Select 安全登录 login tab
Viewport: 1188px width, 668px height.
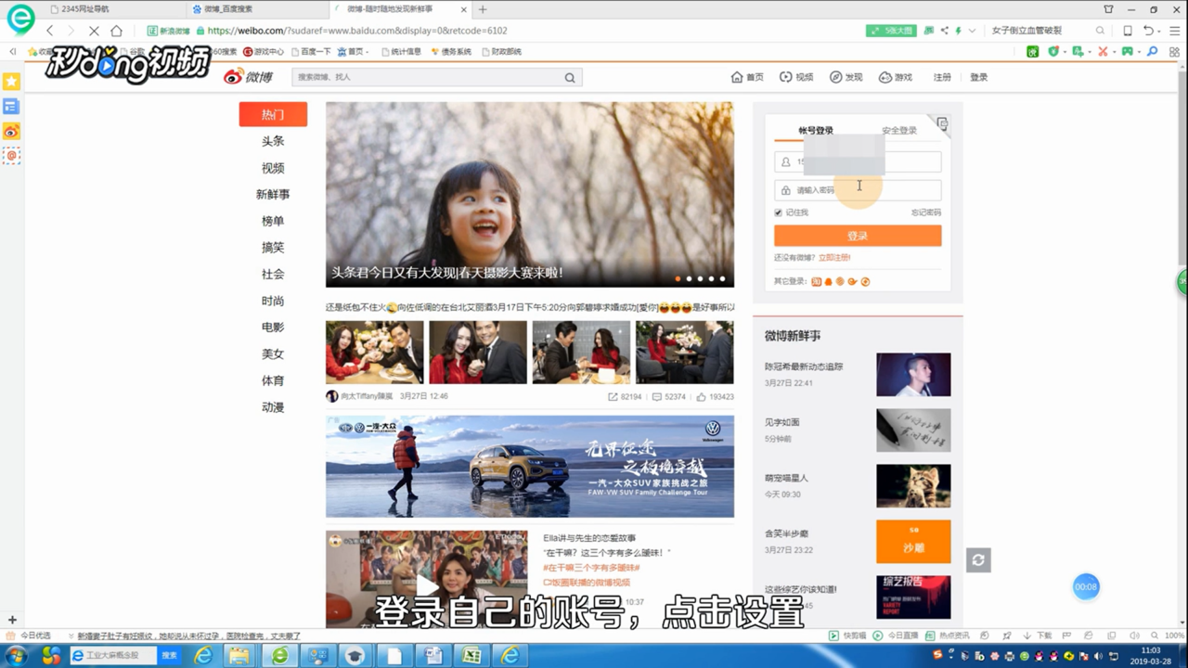[x=899, y=131]
